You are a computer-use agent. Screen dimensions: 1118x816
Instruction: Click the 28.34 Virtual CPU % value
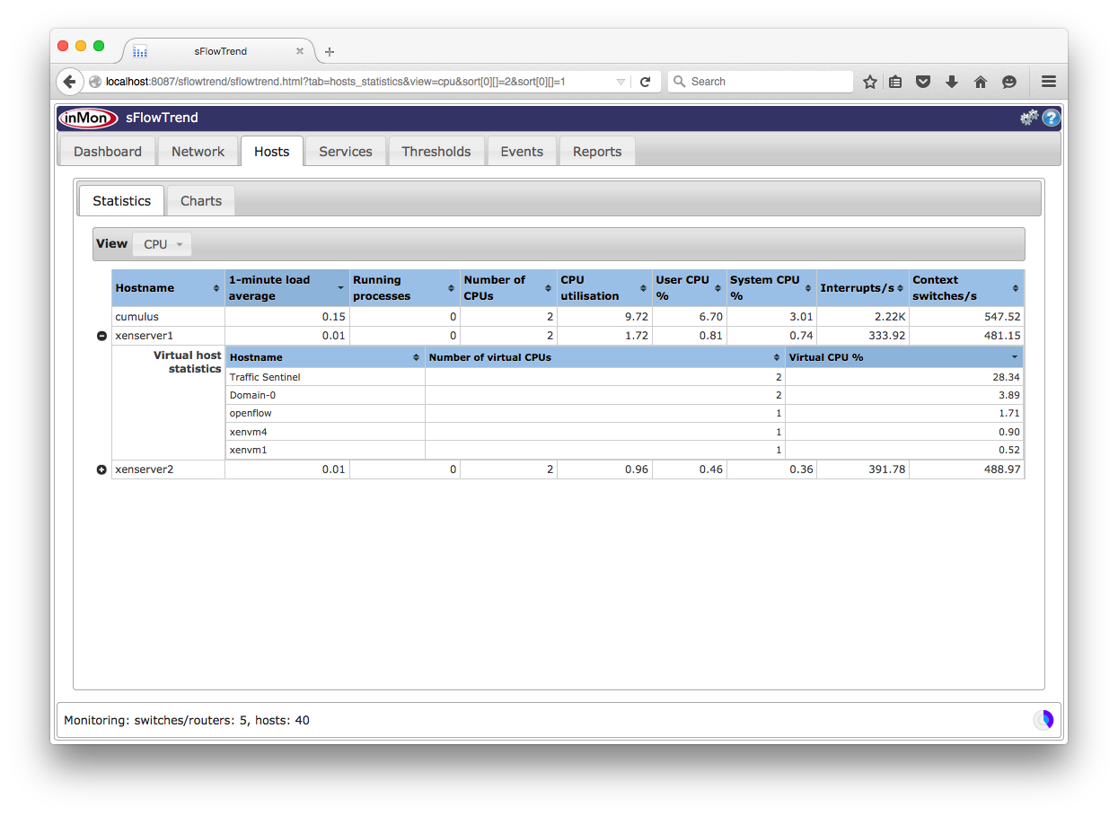point(1007,378)
